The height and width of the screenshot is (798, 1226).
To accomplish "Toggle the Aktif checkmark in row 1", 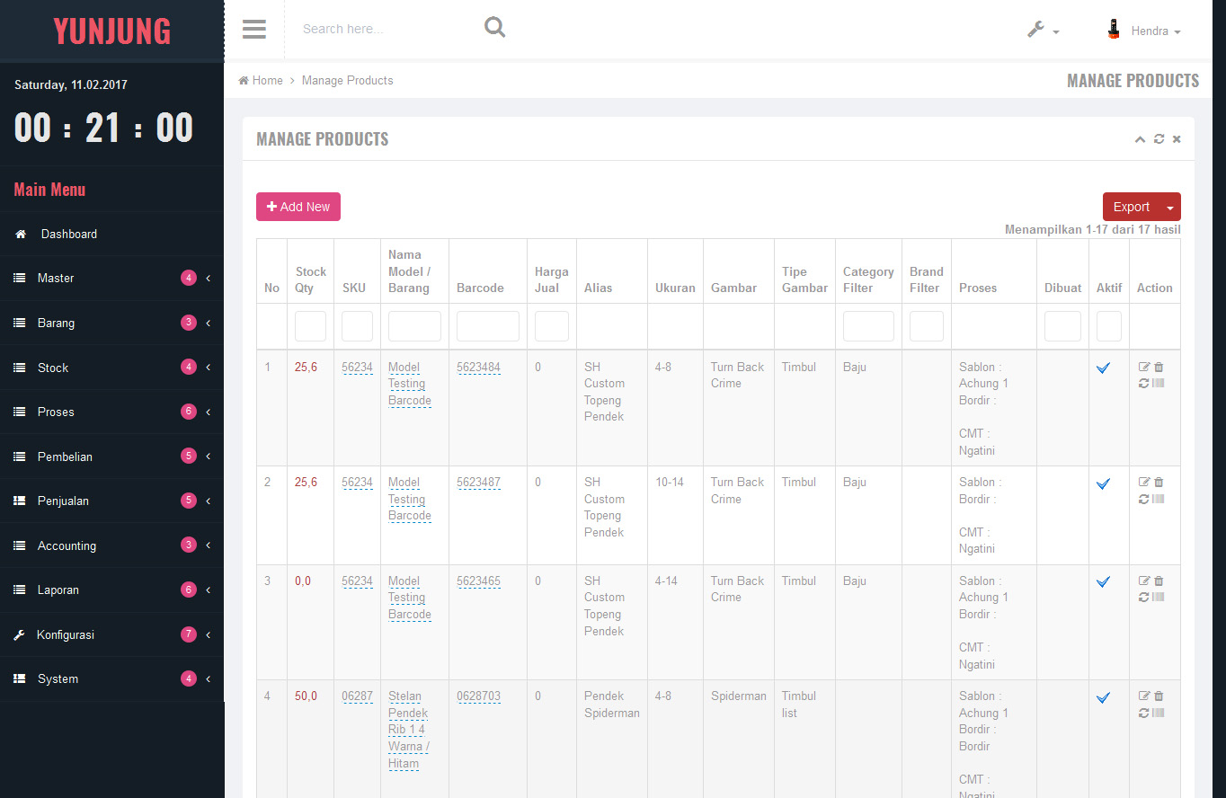I will click(x=1104, y=368).
